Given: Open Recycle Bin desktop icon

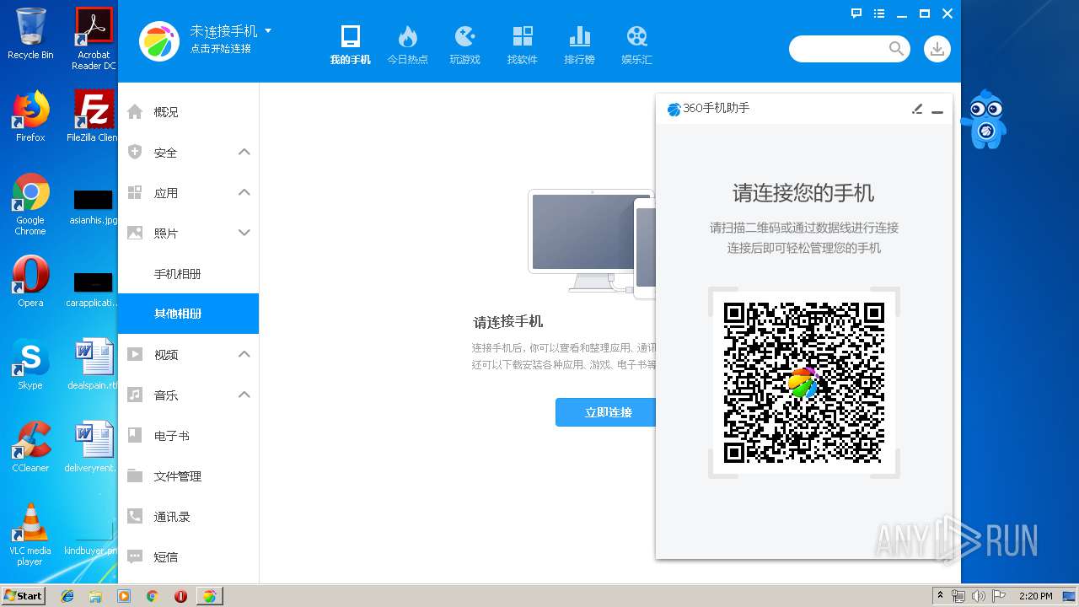Looking at the screenshot, I should coord(30,35).
